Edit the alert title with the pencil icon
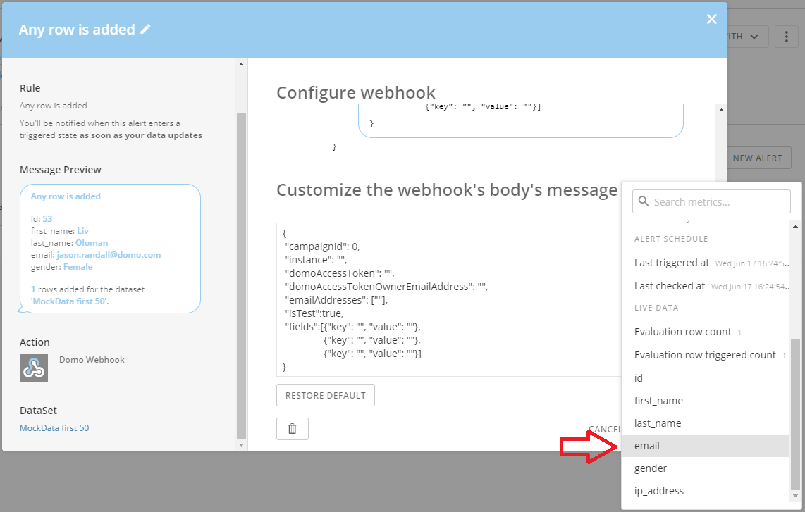This screenshot has width=805, height=512. 145,30
